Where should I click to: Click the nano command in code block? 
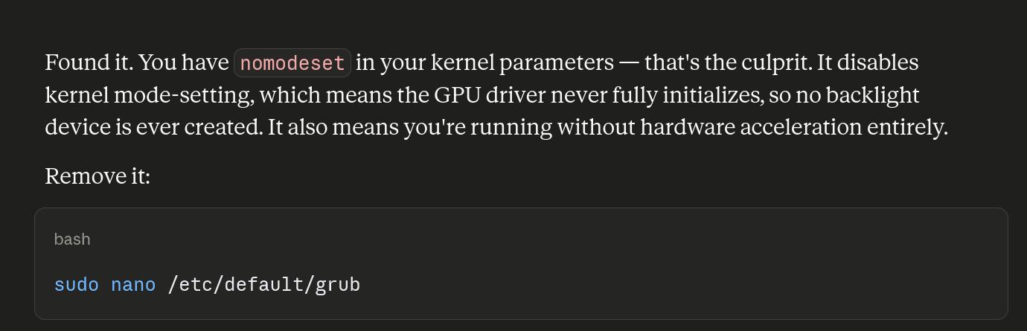tap(133, 285)
